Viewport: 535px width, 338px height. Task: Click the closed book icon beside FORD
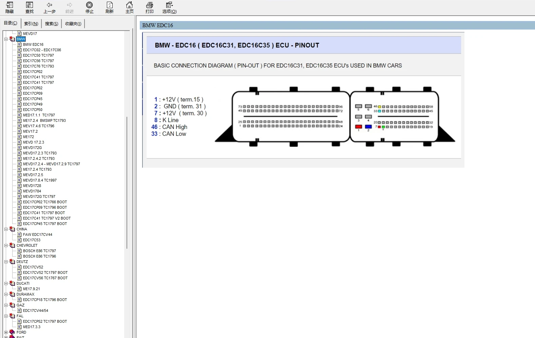pos(12,332)
